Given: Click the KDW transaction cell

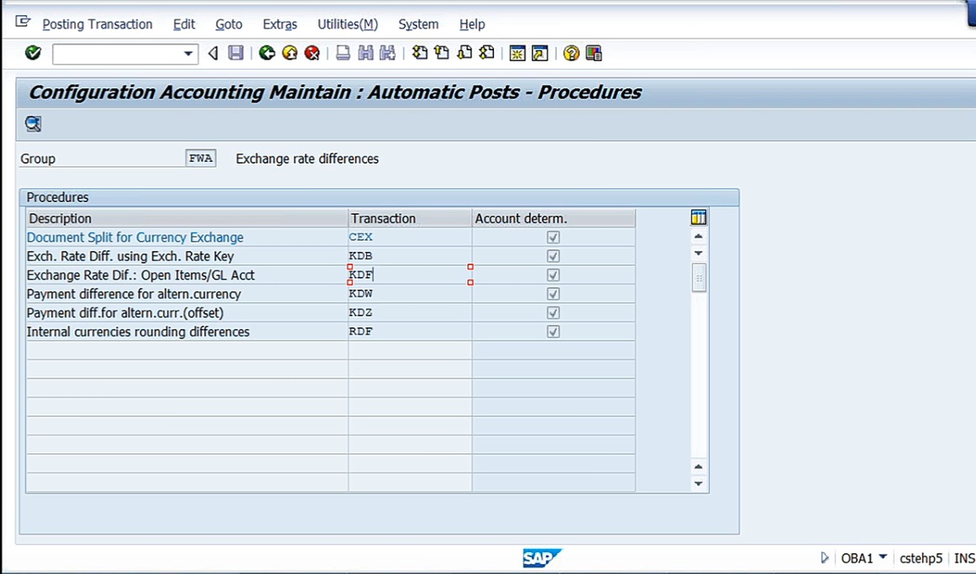Looking at the screenshot, I should 410,294.
